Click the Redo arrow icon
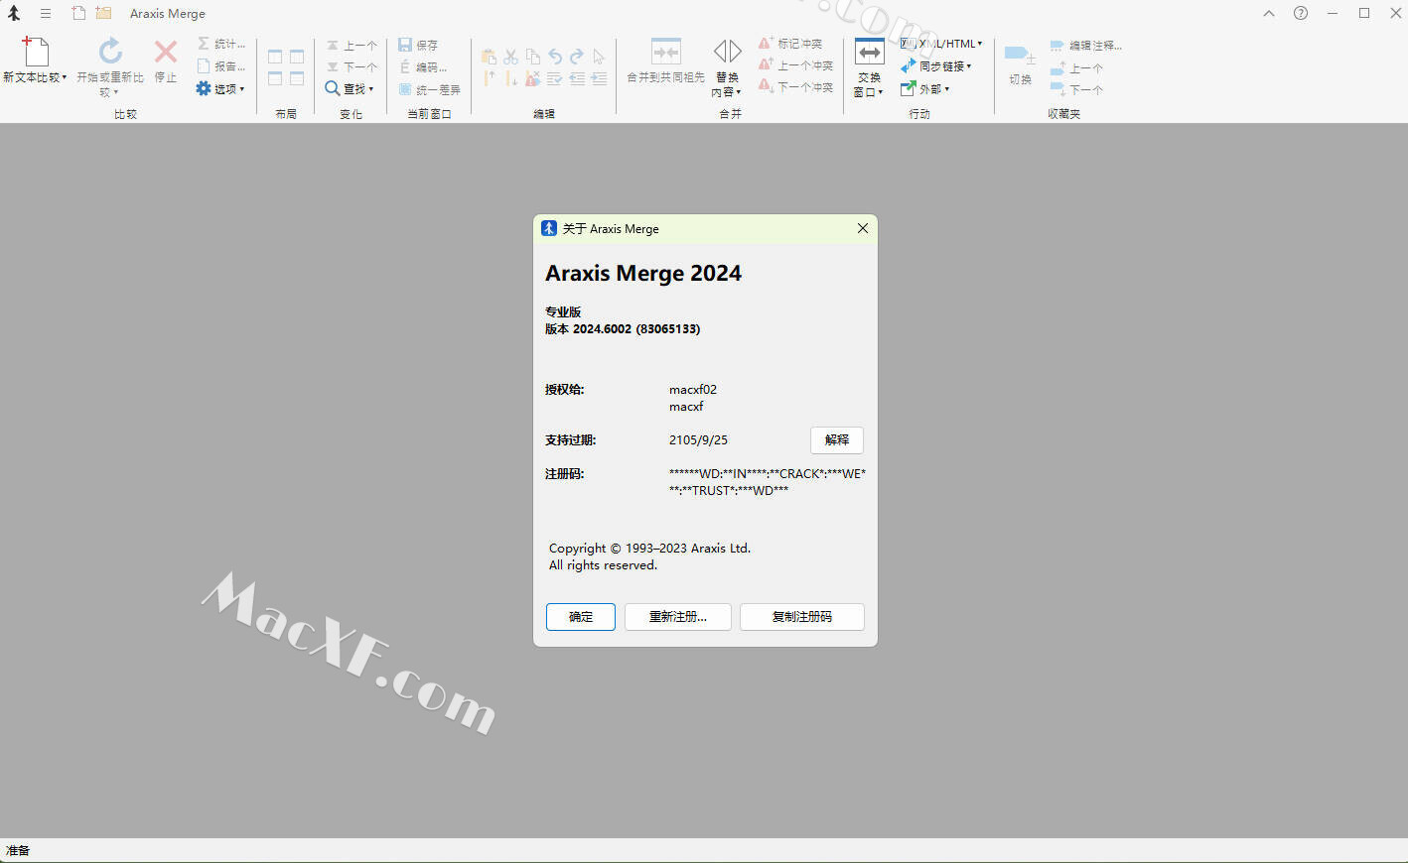Viewport: 1408px width, 863px height. coord(577,57)
